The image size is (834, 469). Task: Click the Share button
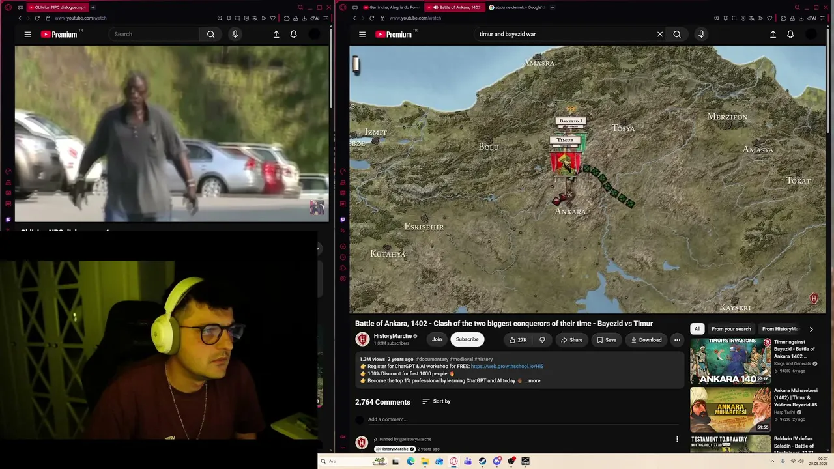571,340
